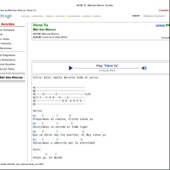Play the "Viene Ya" audio preview
The width and height of the screenshot is (170, 170).
point(71,68)
